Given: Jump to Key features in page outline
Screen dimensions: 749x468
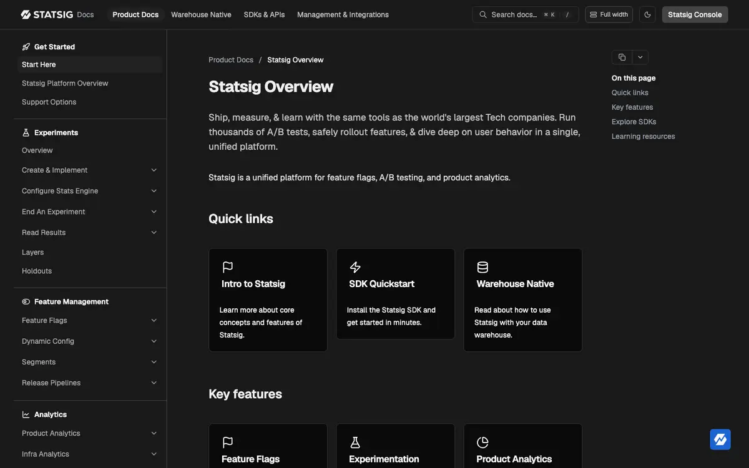Looking at the screenshot, I should click(x=632, y=107).
